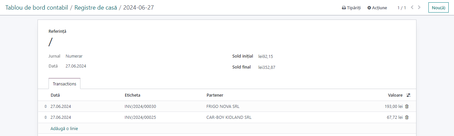Click the Jurnal field value Numerar
This screenshot has width=454, height=136.
point(74,56)
